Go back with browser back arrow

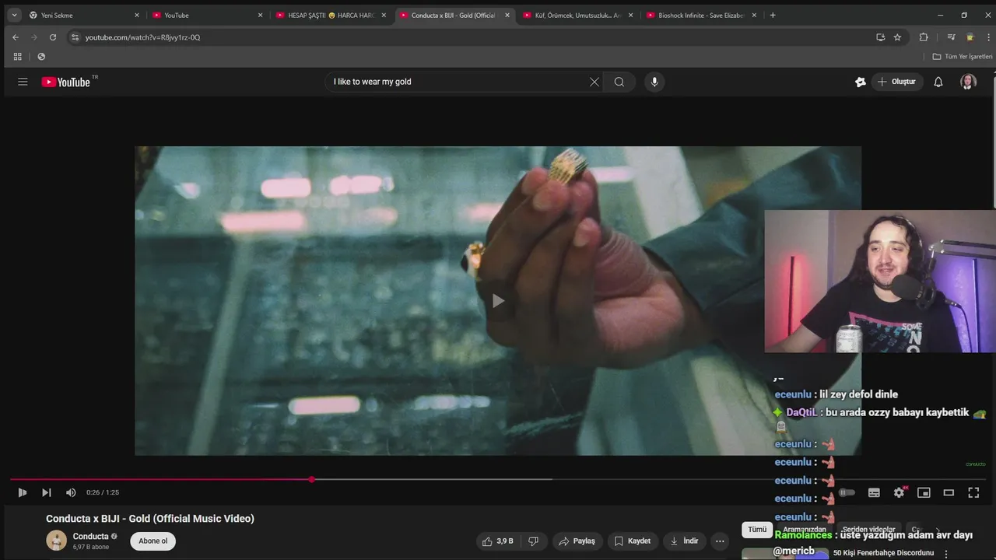click(x=16, y=37)
